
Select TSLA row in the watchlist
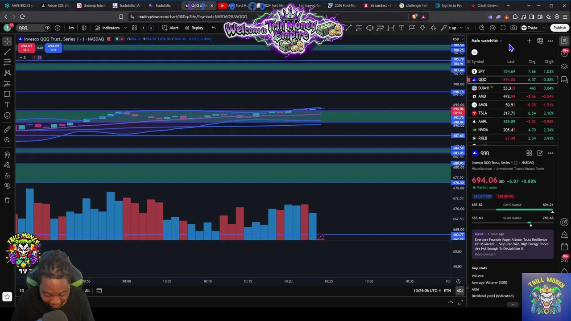tap(513, 113)
